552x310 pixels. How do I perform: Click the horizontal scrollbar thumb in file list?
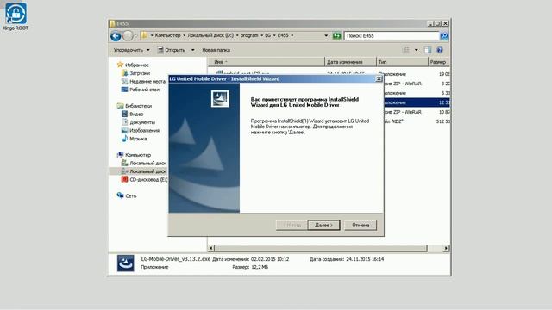[x=321, y=248]
